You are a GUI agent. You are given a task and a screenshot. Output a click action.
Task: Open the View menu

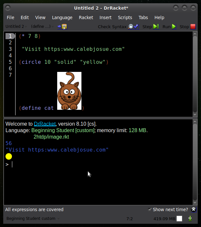tap(40, 17)
